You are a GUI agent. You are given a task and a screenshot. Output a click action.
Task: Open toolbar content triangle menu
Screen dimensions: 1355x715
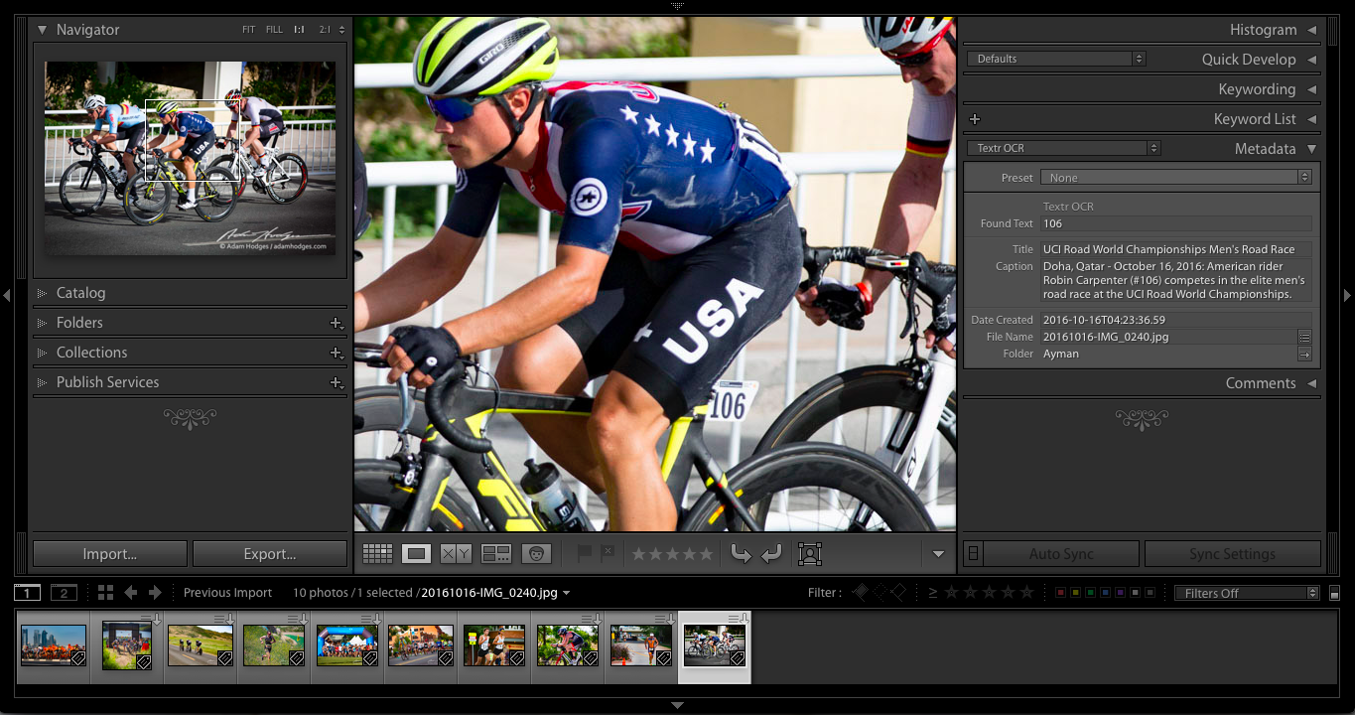938,554
